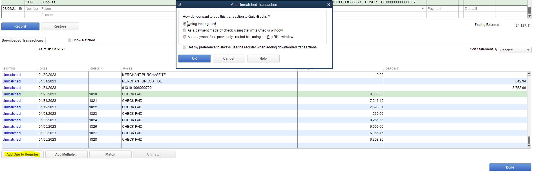The height and width of the screenshot is (175, 539).
Task: Select Unmatched status for check 1821
Action: (12, 101)
